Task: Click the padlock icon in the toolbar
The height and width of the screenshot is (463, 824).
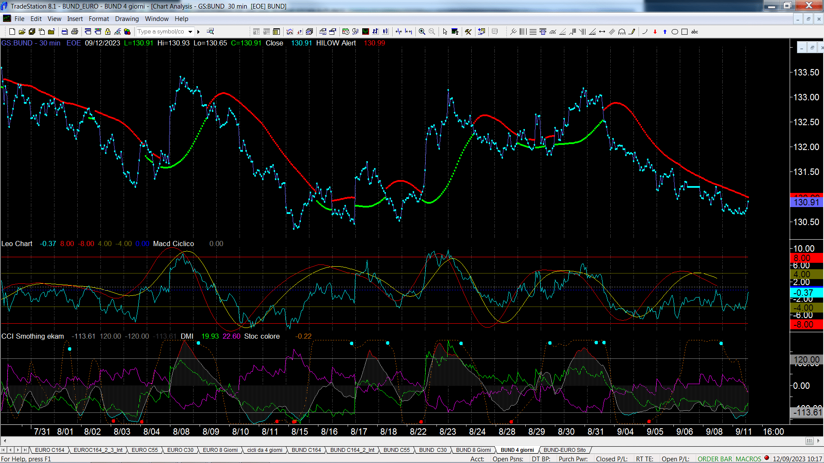Action: point(108,31)
